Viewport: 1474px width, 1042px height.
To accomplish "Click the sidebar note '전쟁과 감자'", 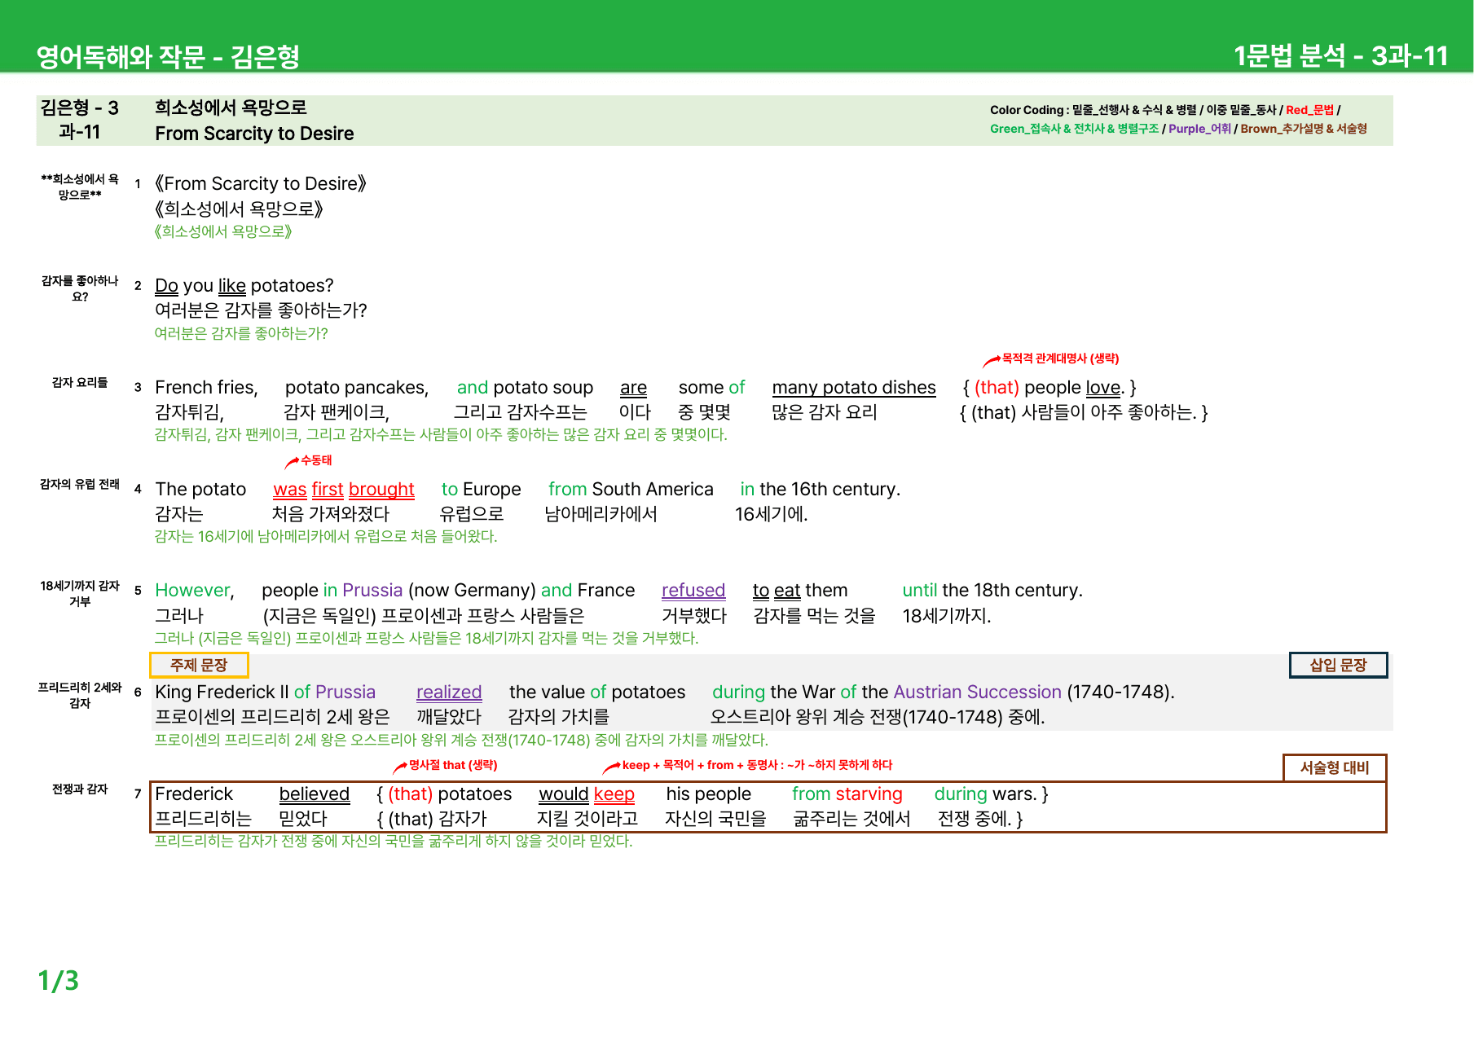I will [x=80, y=789].
